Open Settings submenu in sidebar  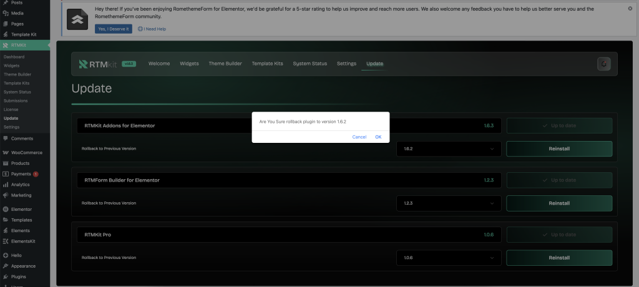[11, 127]
